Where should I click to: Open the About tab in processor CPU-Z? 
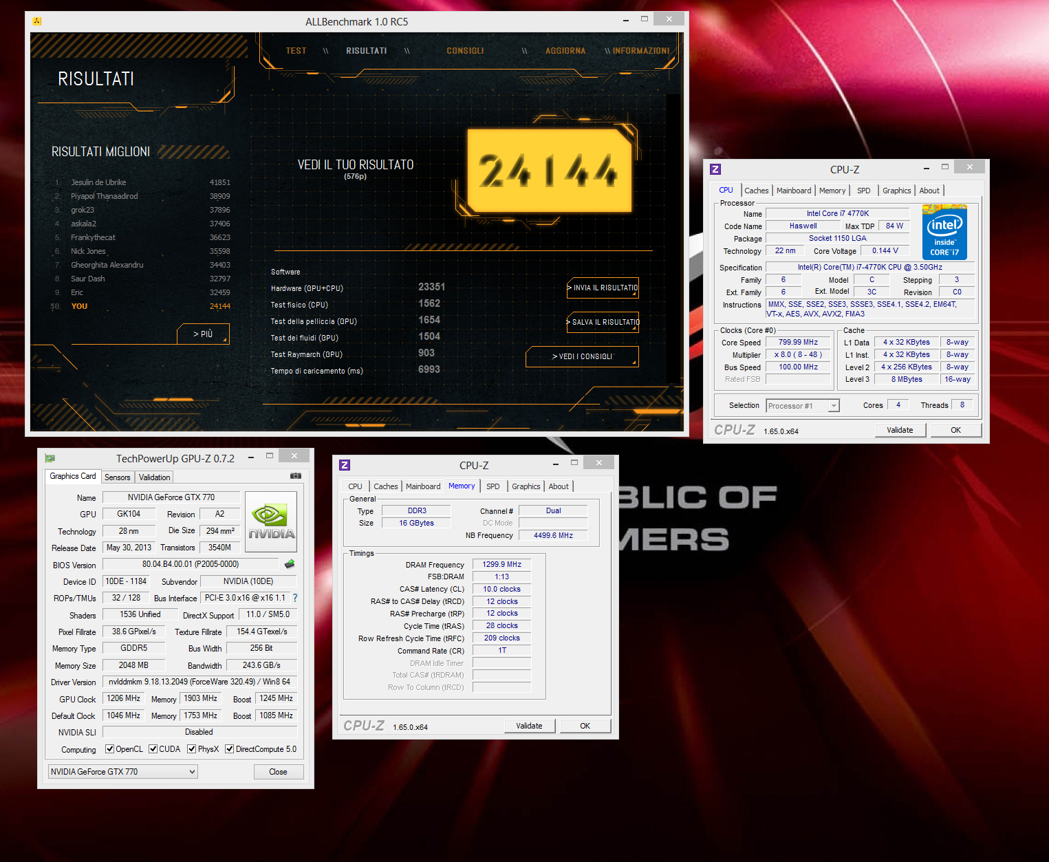coord(929,191)
